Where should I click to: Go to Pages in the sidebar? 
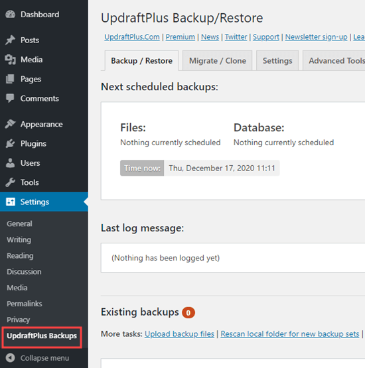pyautogui.click(x=31, y=79)
